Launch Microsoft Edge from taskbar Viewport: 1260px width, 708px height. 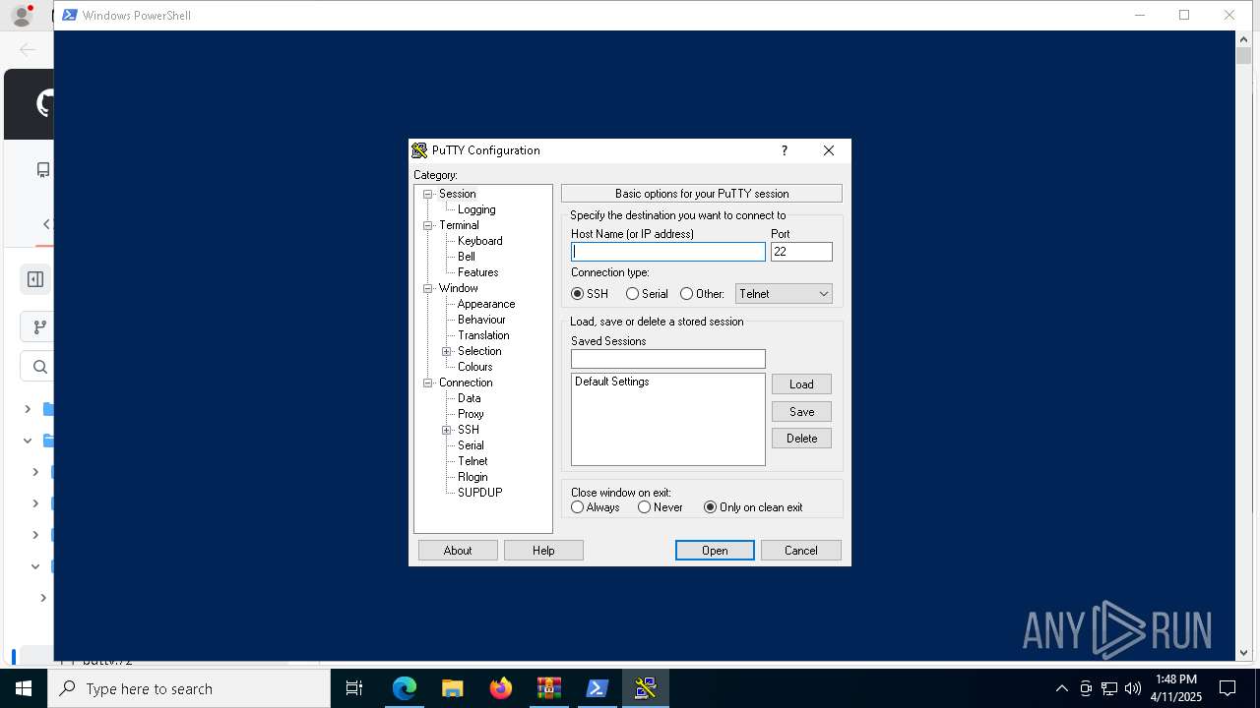click(x=405, y=688)
